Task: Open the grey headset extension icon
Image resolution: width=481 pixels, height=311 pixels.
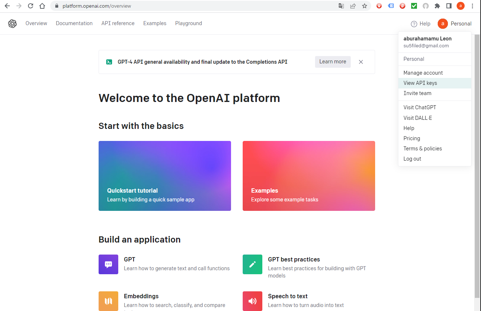Action: 426,6
